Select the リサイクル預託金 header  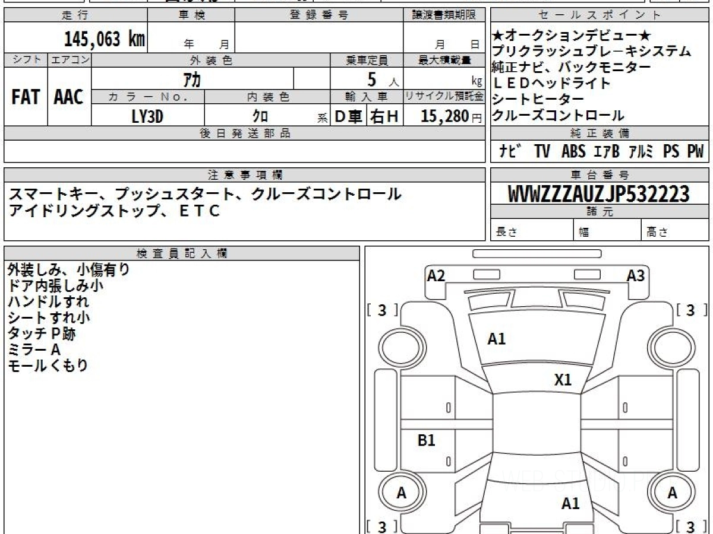pos(444,97)
